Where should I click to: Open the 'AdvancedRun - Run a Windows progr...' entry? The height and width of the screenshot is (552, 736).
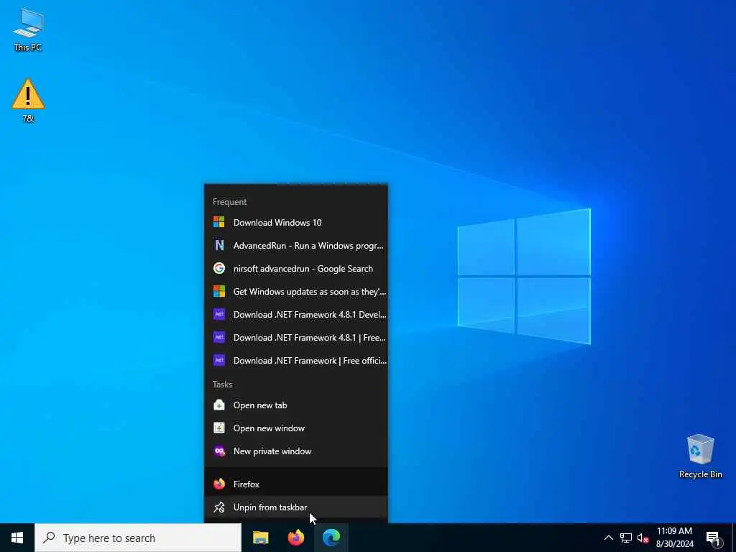296,246
